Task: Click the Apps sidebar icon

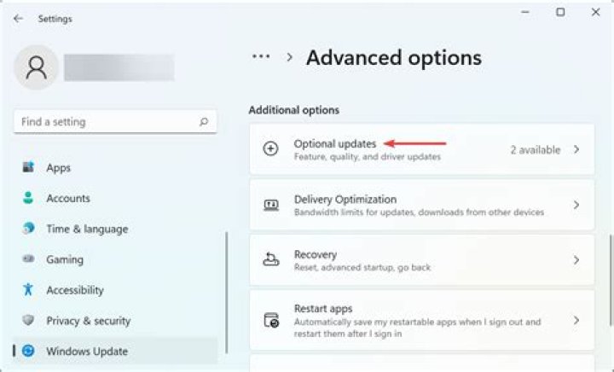Action: (x=28, y=167)
